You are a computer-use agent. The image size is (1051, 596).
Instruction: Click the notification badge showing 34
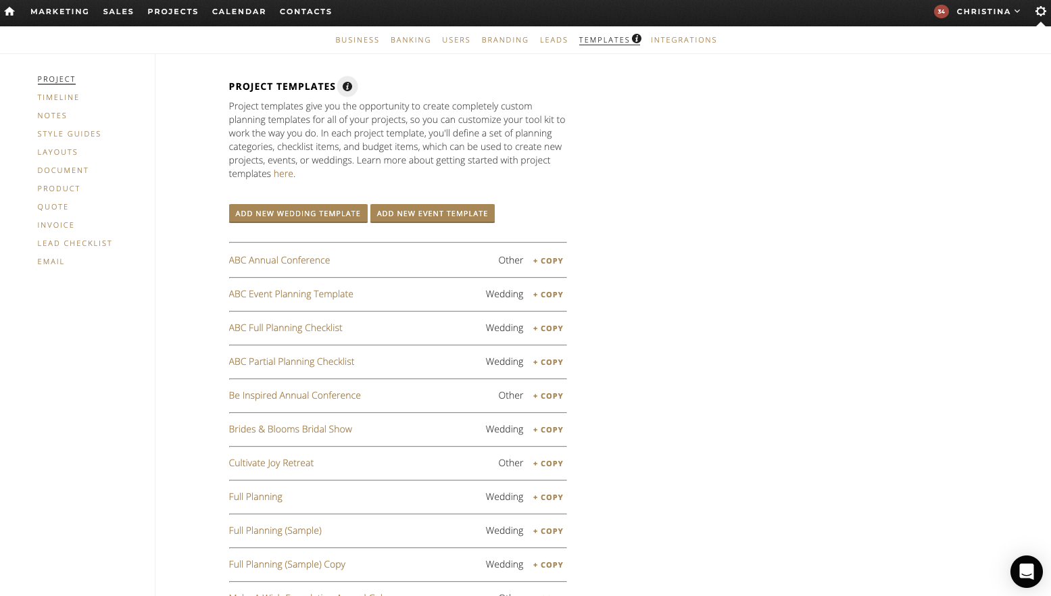(942, 11)
